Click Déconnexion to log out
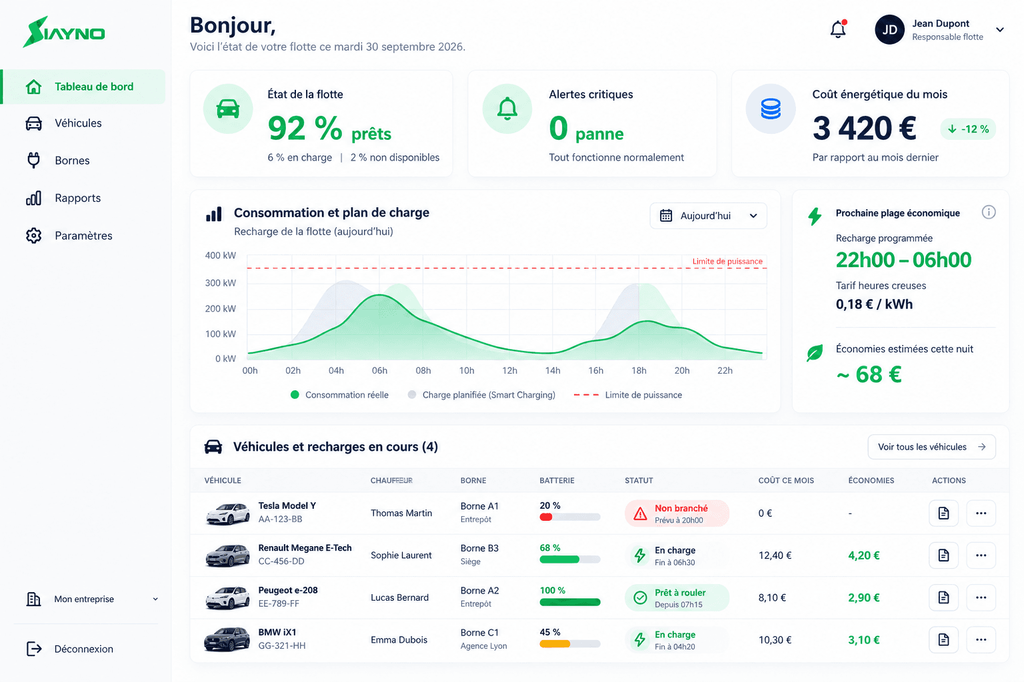The width and height of the screenshot is (1024, 682). (x=71, y=649)
